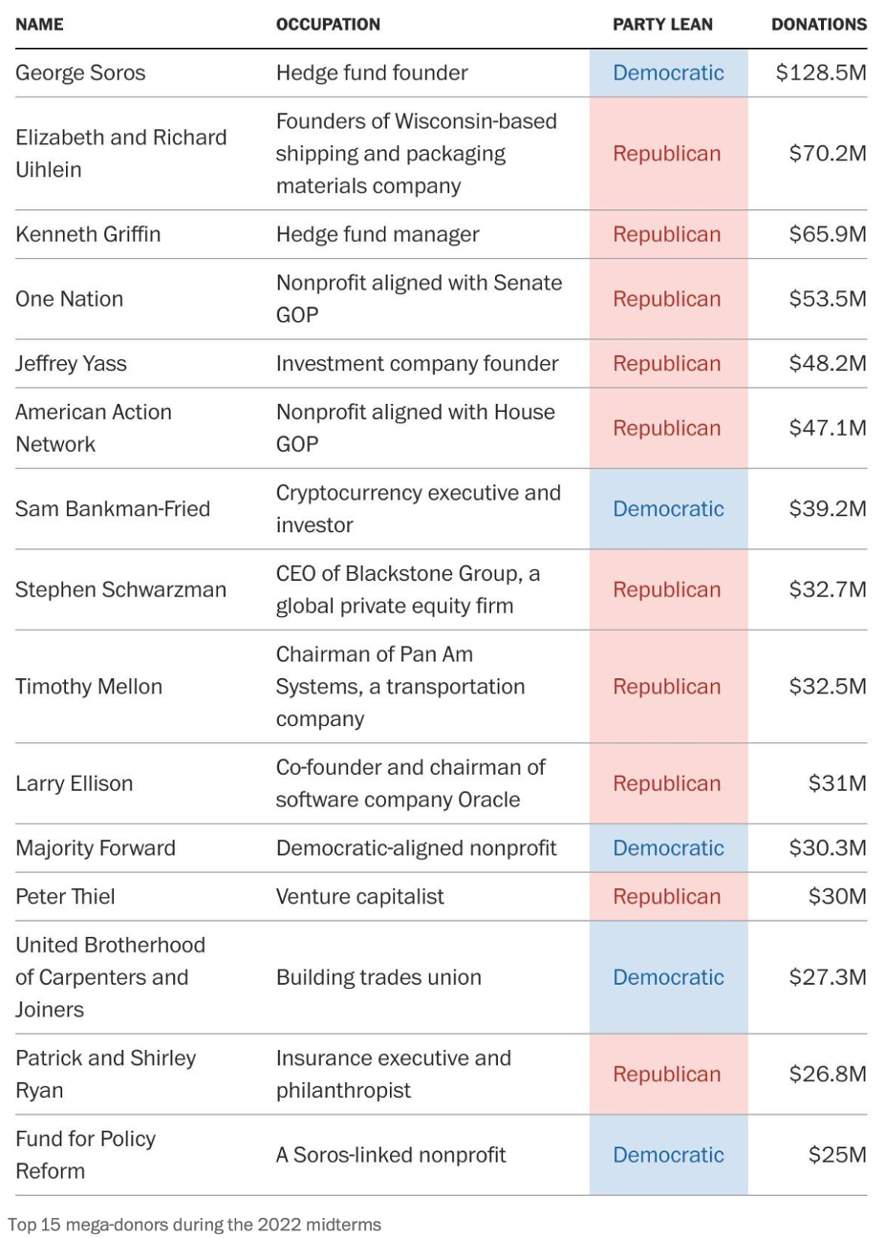Viewport: 885px width, 1238px height.
Task: Click the $128.5M donation amount
Action: tap(821, 73)
